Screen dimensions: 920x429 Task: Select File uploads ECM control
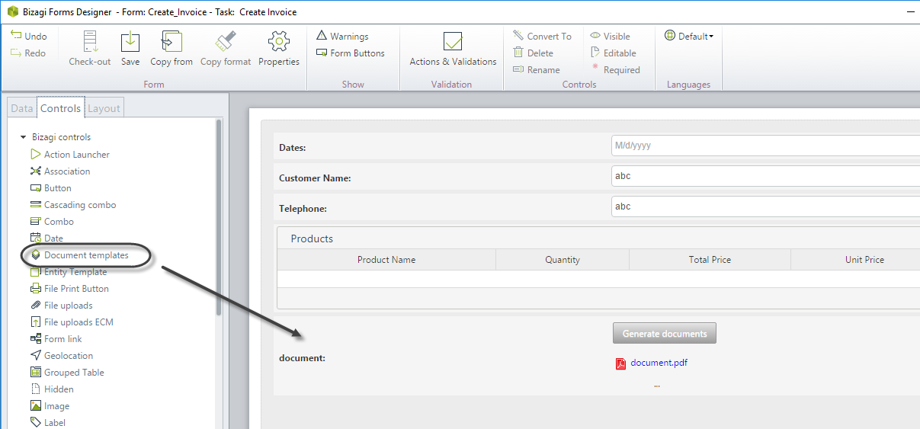pos(72,322)
